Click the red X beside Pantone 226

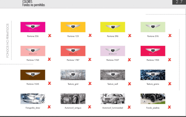(50, 35)
